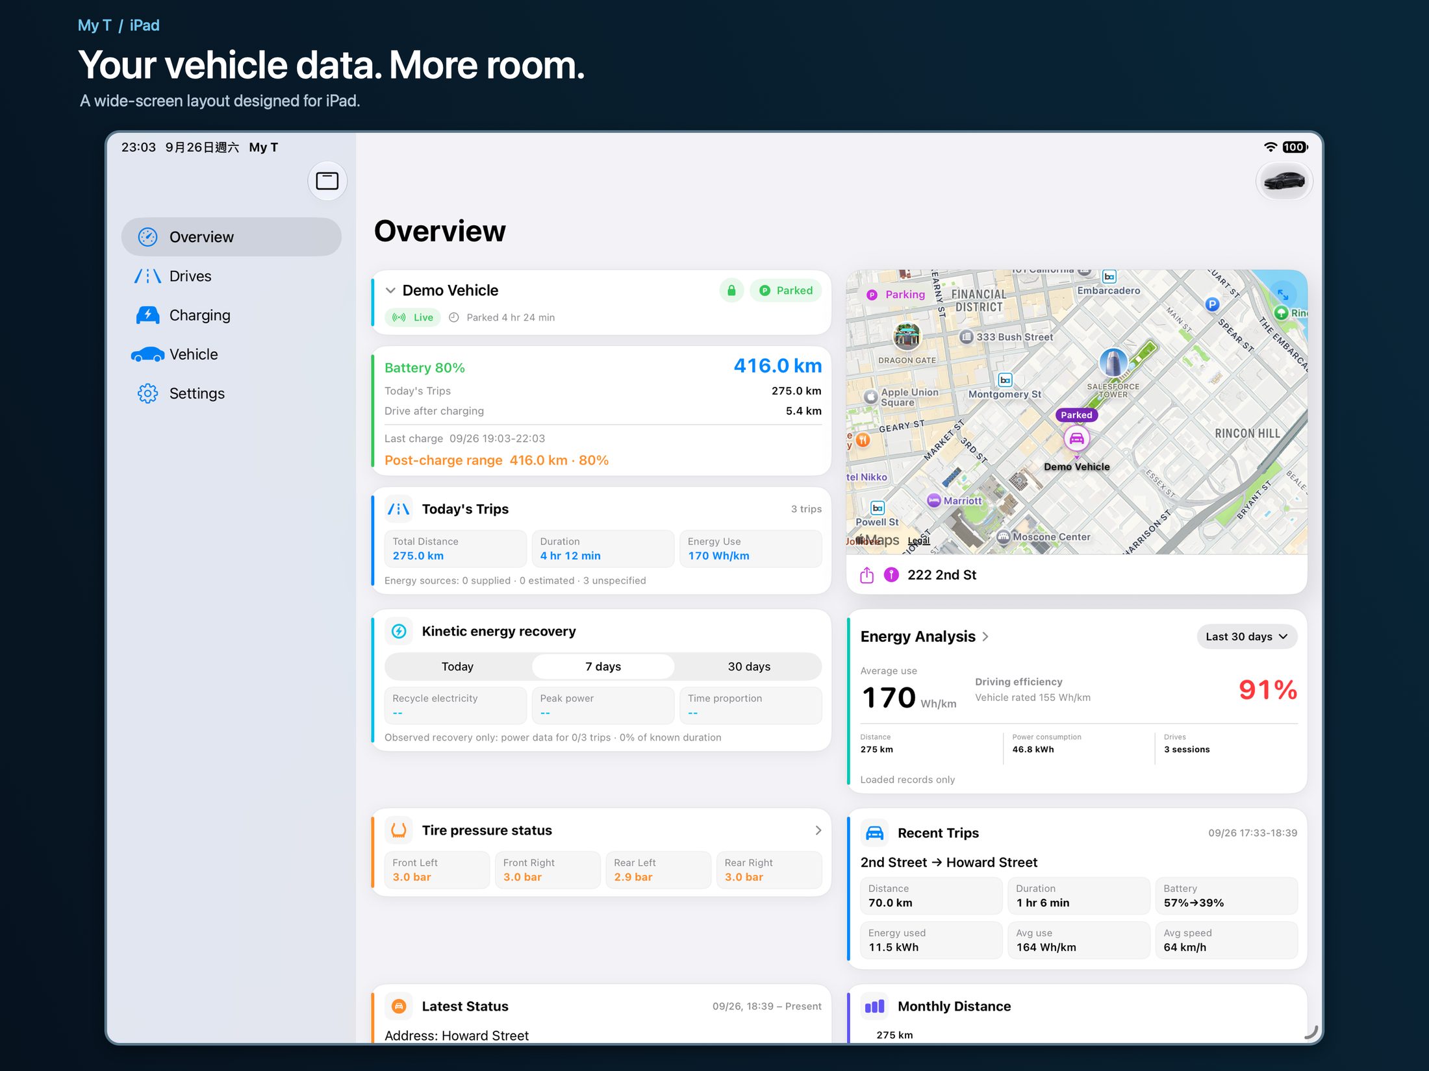Screen dimensions: 1429x1071
Task: Open Charging in the sidebar
Action: click(231, 315)
